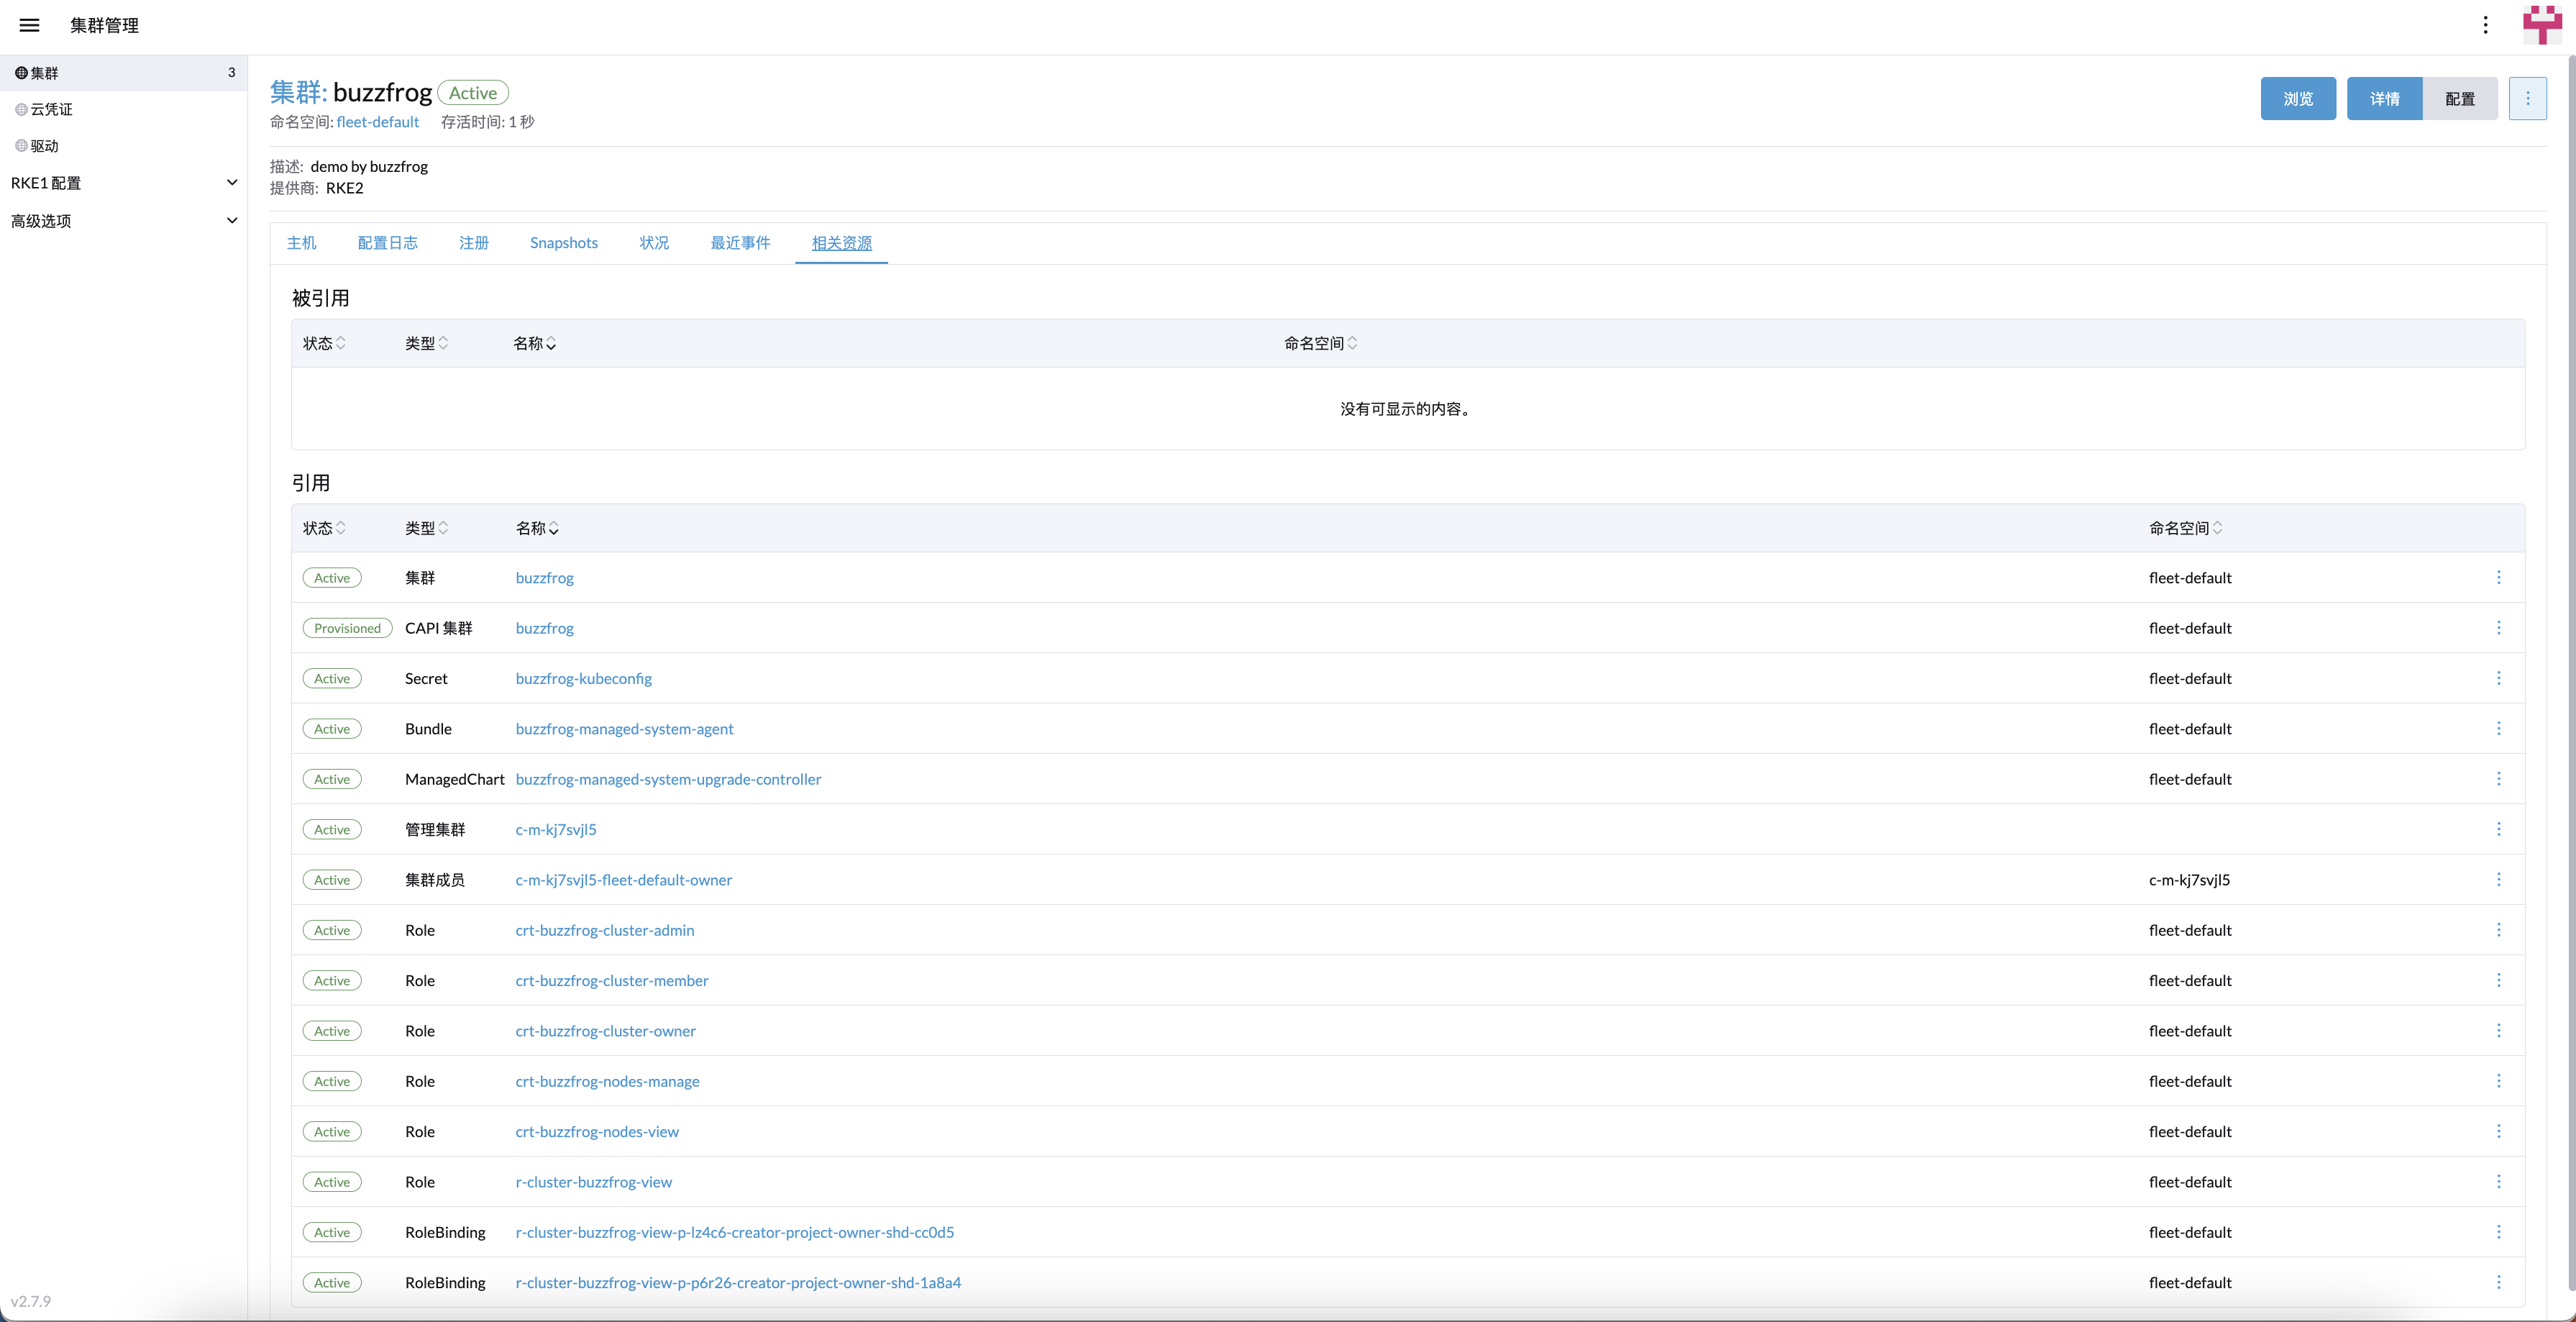Click the Active badge beside cluster title
This screenshot has height=1322, width=2576.
pos(473,93)
